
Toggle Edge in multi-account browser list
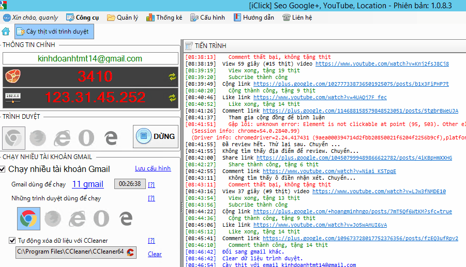click(x=126, y=218)
